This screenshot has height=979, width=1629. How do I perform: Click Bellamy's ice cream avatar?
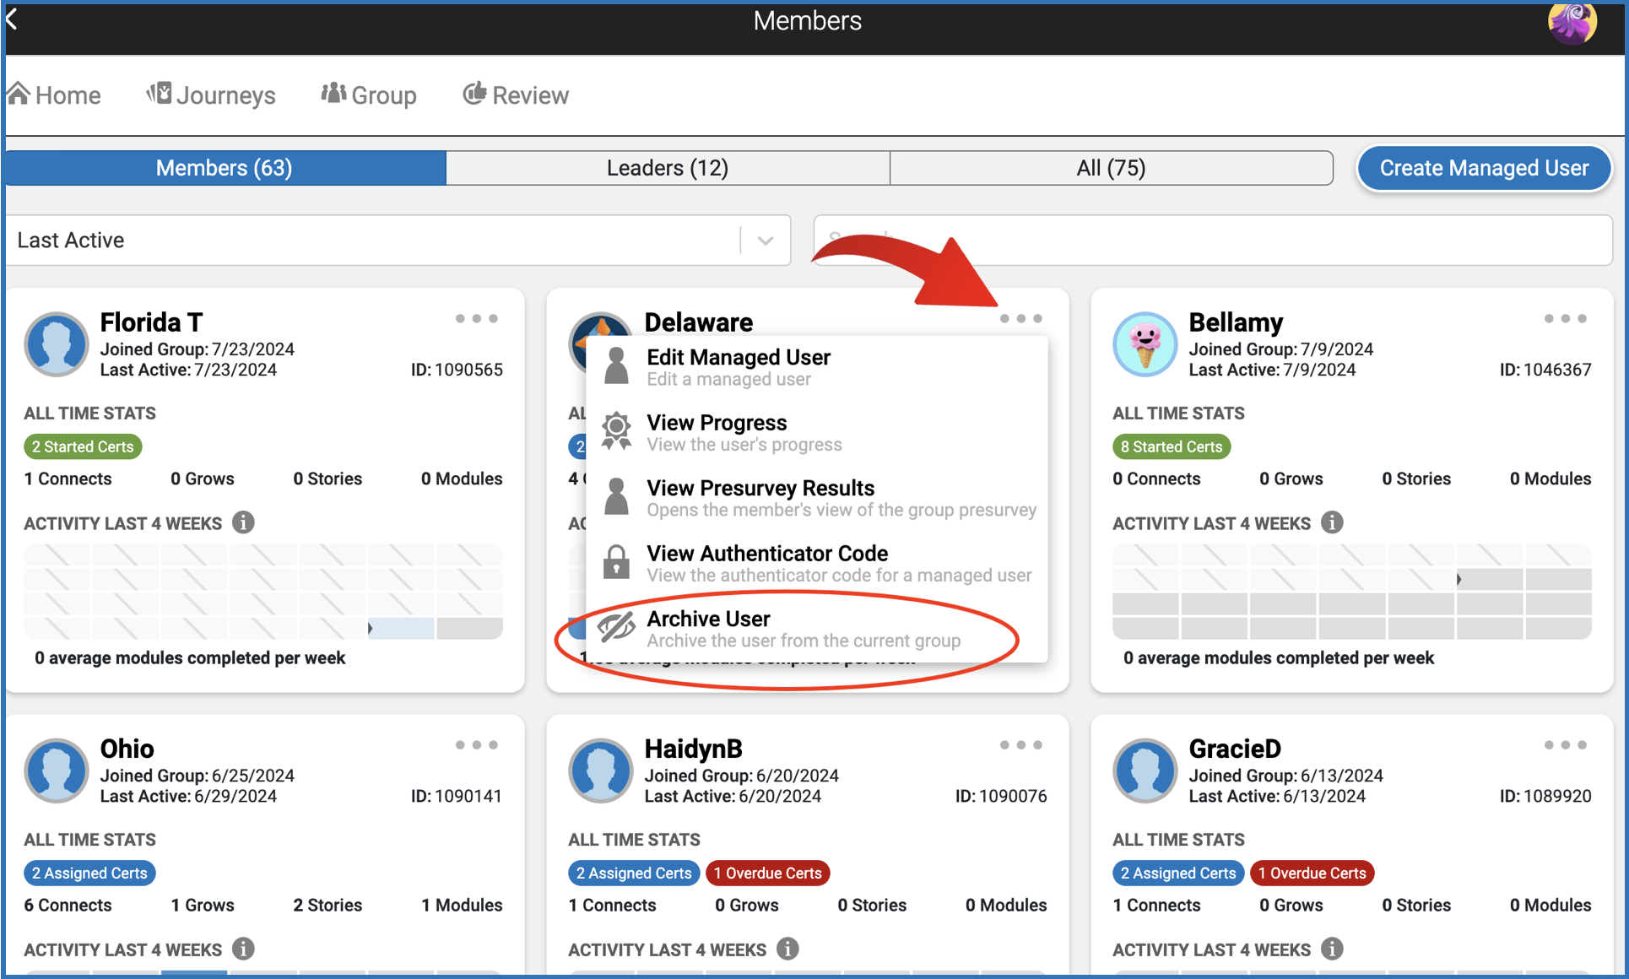pos(1145,344)
